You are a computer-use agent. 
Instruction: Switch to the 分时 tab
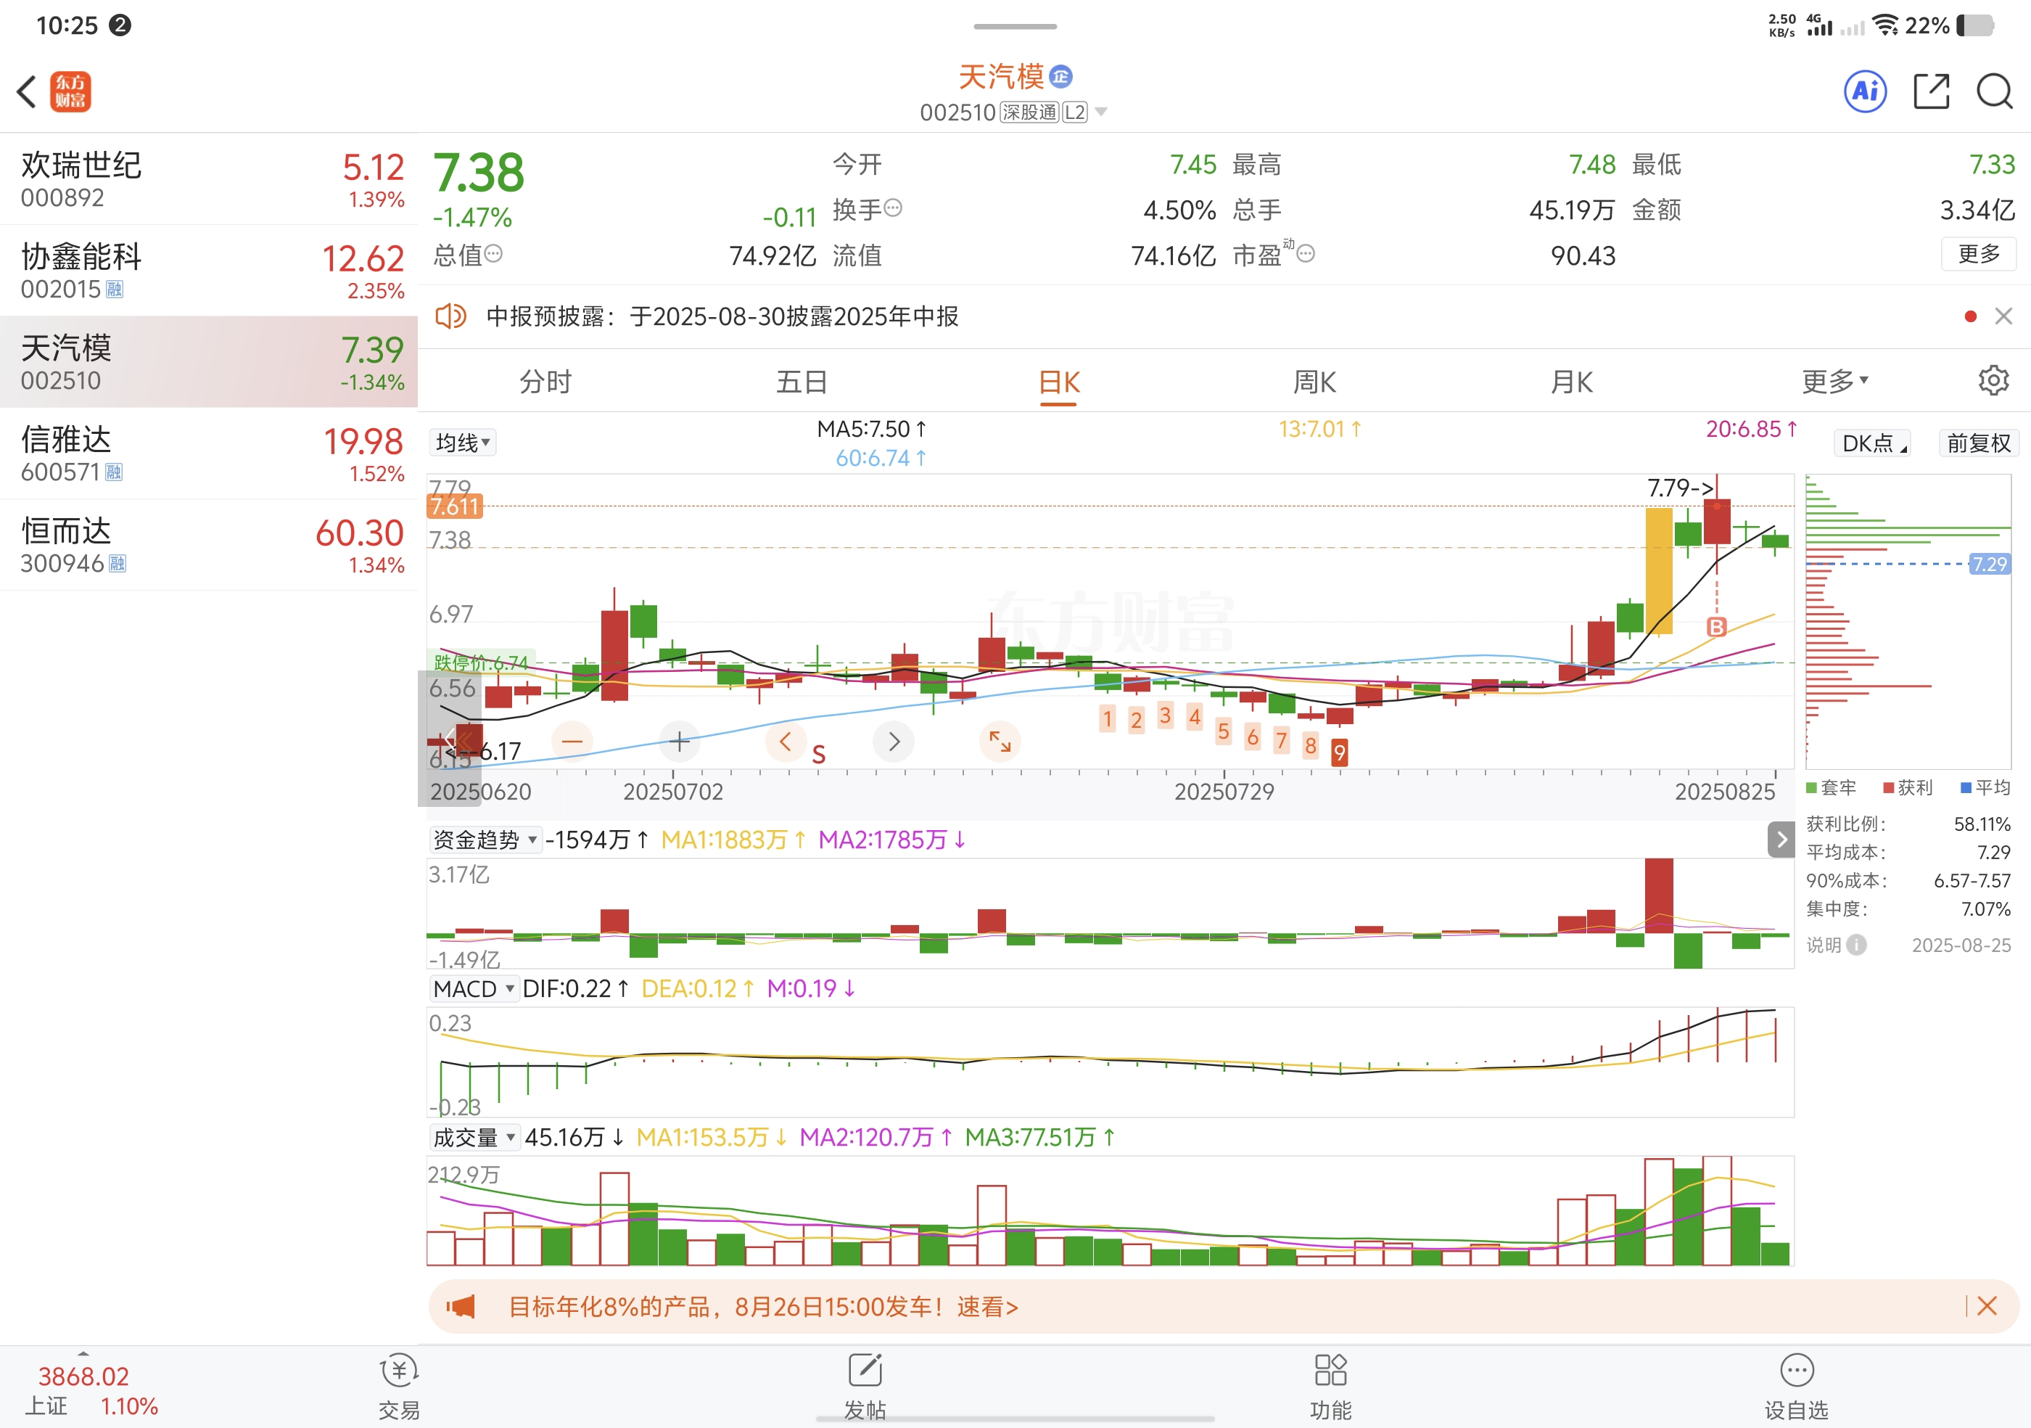pyautogui.click(x=545, y=382)
